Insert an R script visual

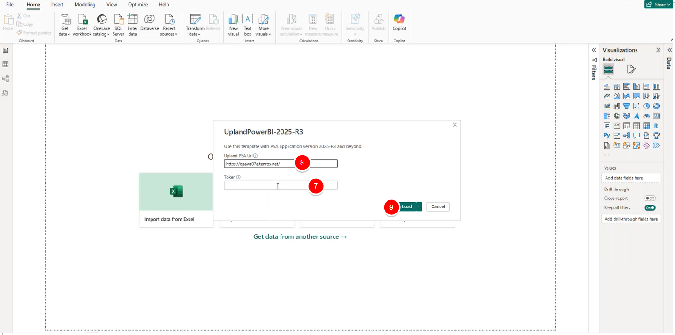point(656,125)
